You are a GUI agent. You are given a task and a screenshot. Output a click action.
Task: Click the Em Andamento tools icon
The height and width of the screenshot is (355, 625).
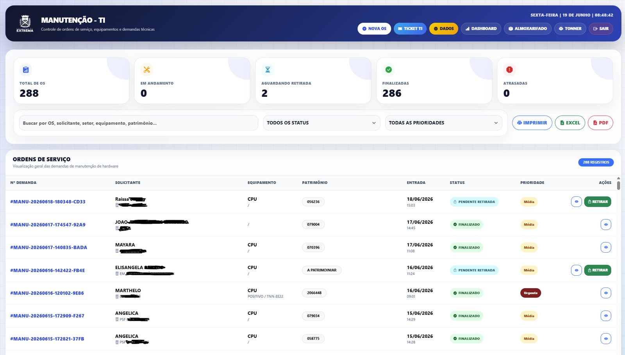tap(147, 70)
